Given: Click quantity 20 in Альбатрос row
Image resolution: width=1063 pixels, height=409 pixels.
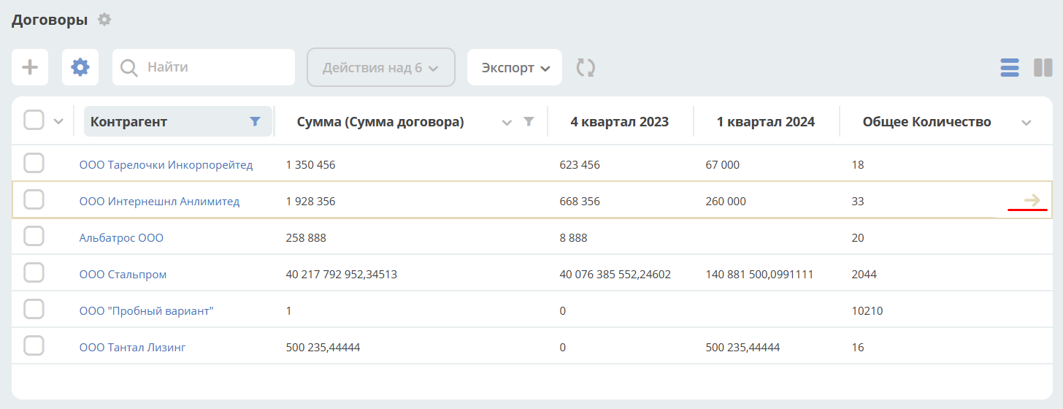Looking at the screenshot, I should (858, 238).
